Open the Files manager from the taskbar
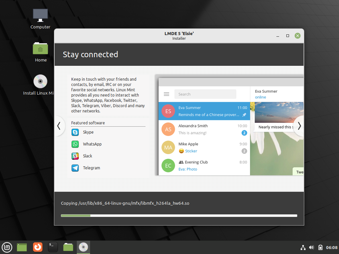The image size is (339, 254). click(68, 247)
